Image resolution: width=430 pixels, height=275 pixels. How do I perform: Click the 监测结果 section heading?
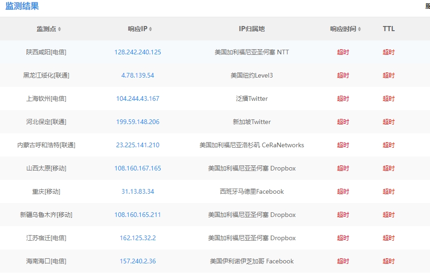[x=22, y=7]
